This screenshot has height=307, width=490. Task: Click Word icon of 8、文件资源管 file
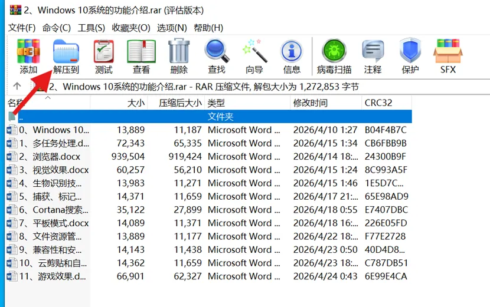12,236
